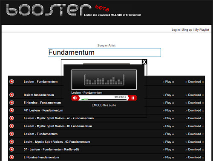Viewport: 213px width, 161px height.
Task: Click Download link for first Lesiem - Fundamentum
Action: 195,82
